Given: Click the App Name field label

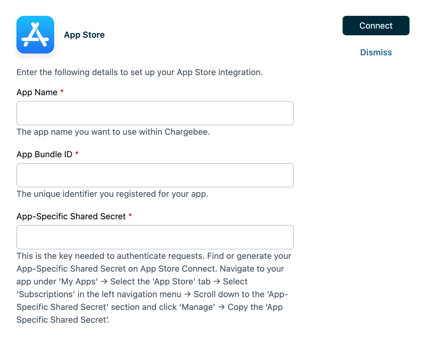Looking at the screenshot, I should coord(37,92).
